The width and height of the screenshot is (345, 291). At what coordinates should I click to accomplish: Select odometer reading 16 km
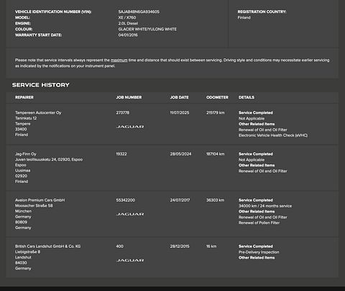pyautogui.click(x=211, y=246)
